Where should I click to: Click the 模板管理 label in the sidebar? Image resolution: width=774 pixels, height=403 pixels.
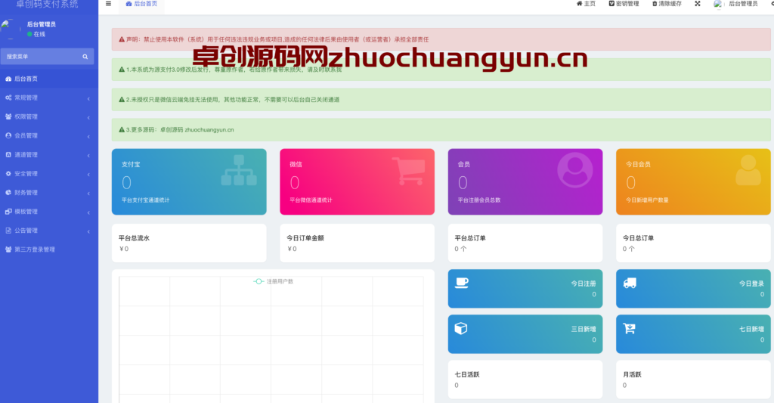26,212
